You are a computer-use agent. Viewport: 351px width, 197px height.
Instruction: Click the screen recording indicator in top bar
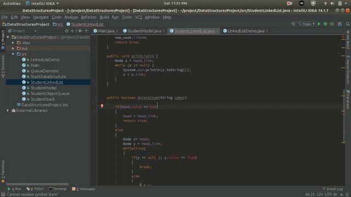pyautogui.click(x=290, y=3)
